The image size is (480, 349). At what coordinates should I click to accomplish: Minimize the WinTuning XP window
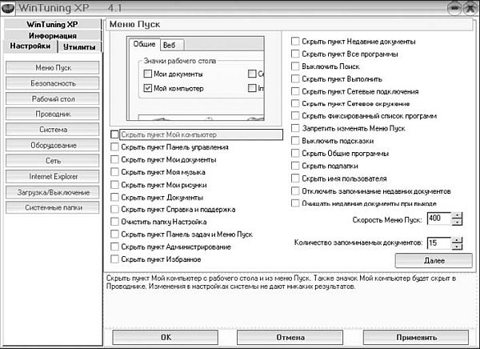(454, 8)
